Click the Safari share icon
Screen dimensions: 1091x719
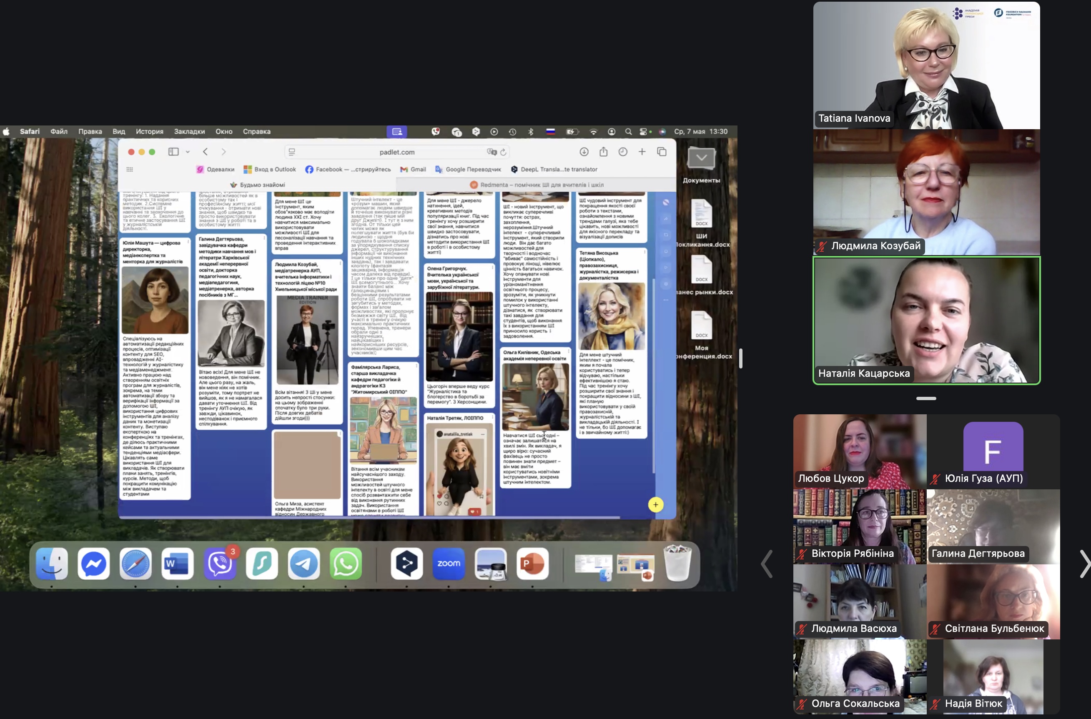coord(604,152)
